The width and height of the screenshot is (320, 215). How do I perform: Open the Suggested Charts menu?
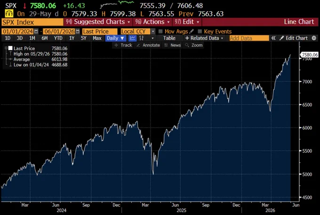pos(98,22)
